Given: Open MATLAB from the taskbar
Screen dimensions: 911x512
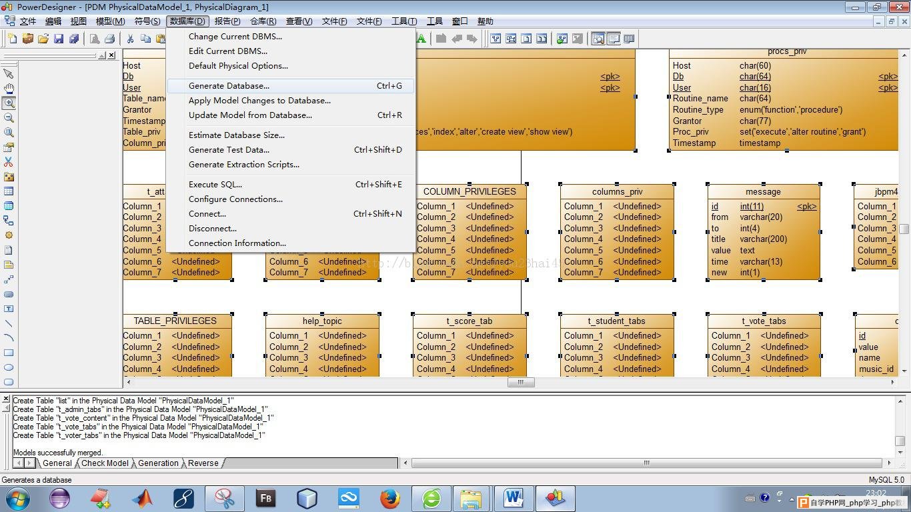Looking at the screenshot, I should (142, 498).
